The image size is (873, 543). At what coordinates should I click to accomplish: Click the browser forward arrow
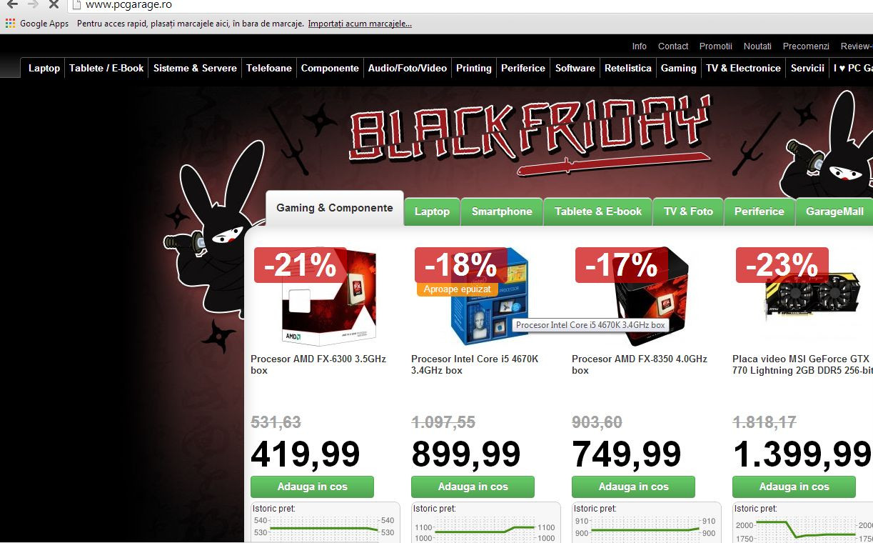(33, 4)
